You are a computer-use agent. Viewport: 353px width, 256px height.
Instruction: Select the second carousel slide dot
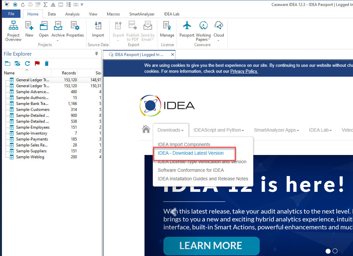[x=335, y=251]
